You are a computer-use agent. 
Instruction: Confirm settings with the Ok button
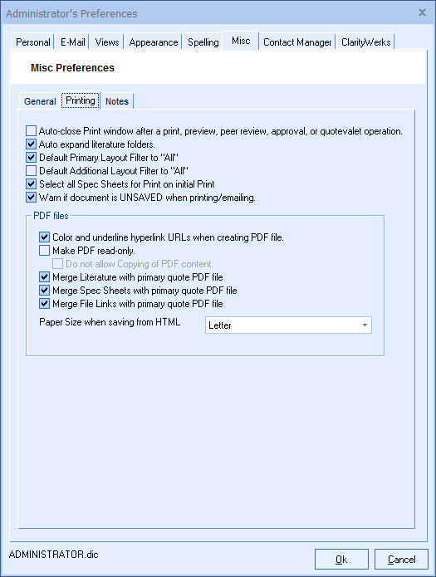coord(341,560)
